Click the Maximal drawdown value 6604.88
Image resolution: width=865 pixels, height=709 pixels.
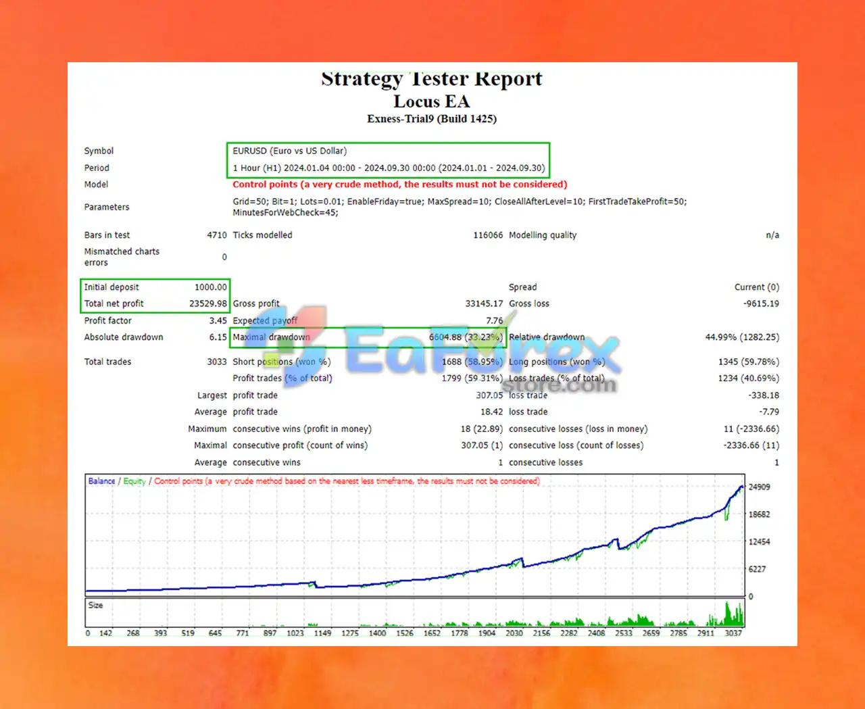[x=466, y=337]
